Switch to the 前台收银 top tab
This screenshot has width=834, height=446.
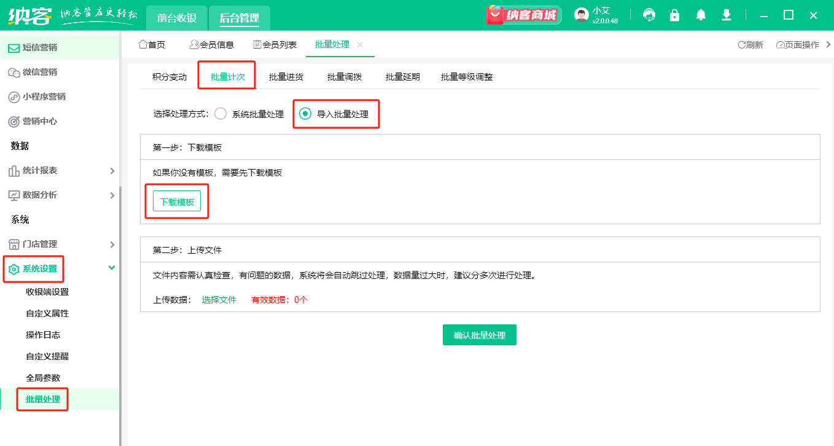(177, 18)
